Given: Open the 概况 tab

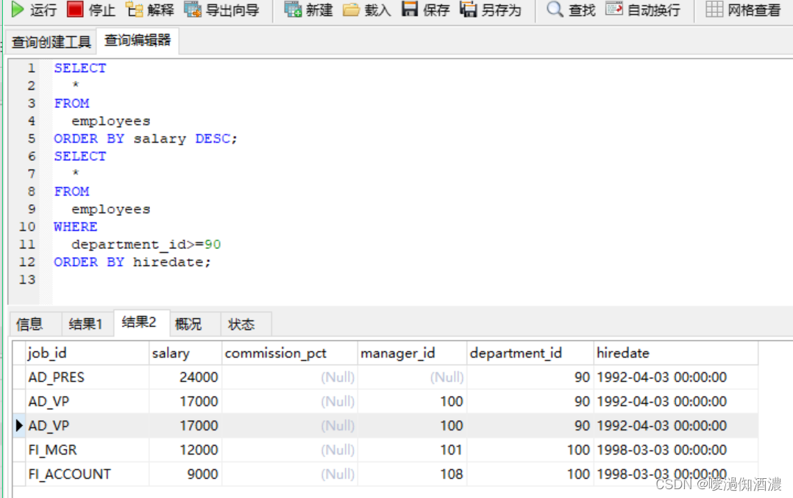Looking at the screenshot, I should coord(188,323).
